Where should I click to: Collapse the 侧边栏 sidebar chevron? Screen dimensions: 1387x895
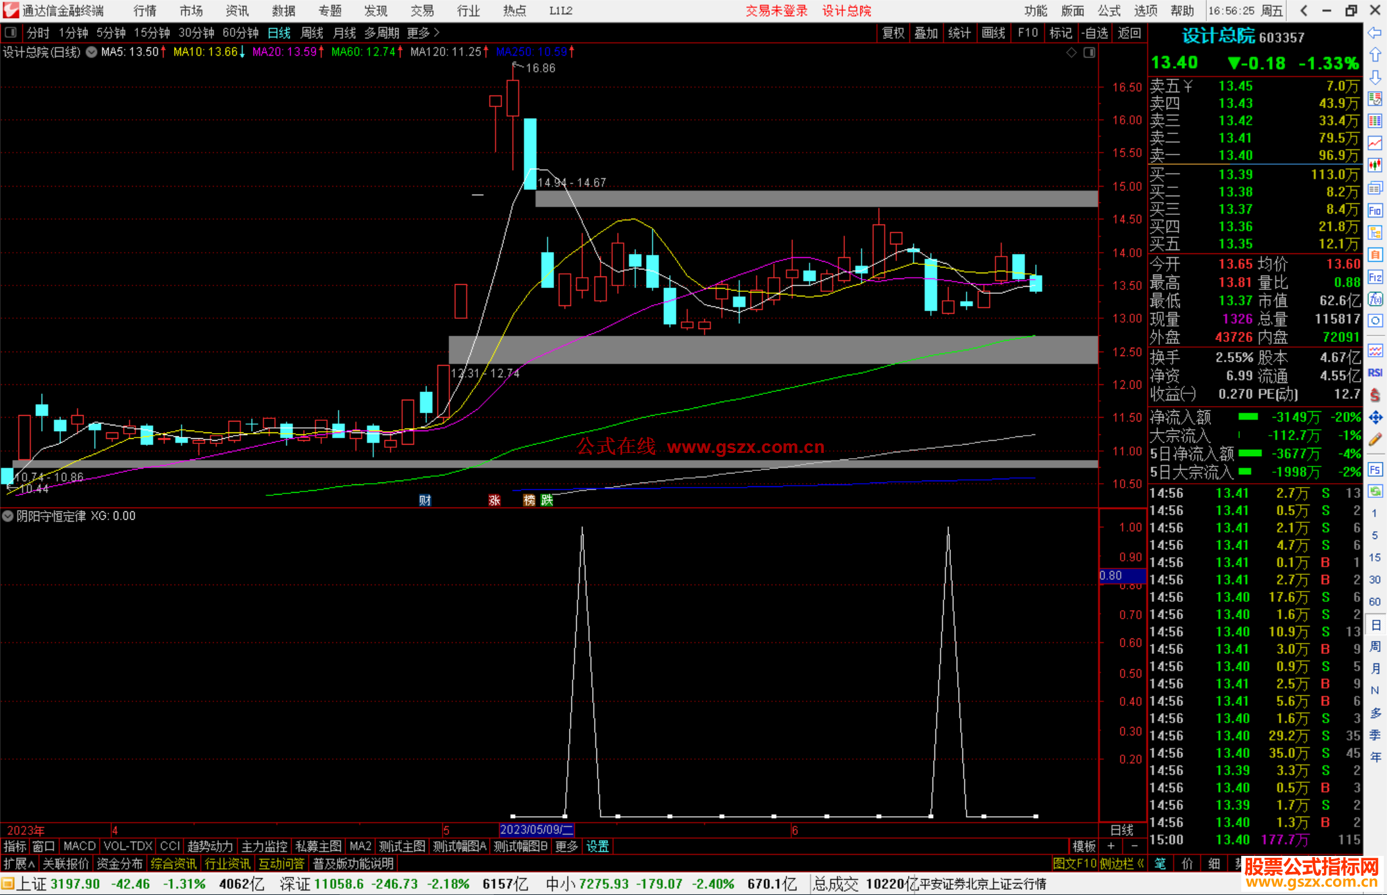point(1140,864)
